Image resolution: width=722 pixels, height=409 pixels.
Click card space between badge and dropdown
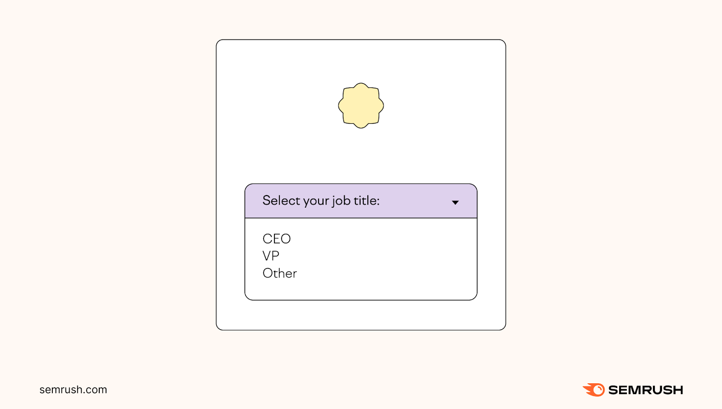361,155
